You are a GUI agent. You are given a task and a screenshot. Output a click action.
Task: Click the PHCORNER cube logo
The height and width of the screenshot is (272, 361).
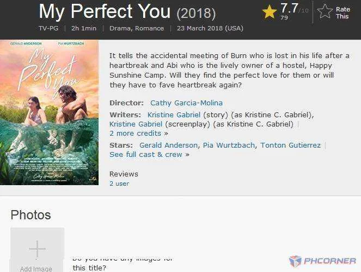coord(295,261)
